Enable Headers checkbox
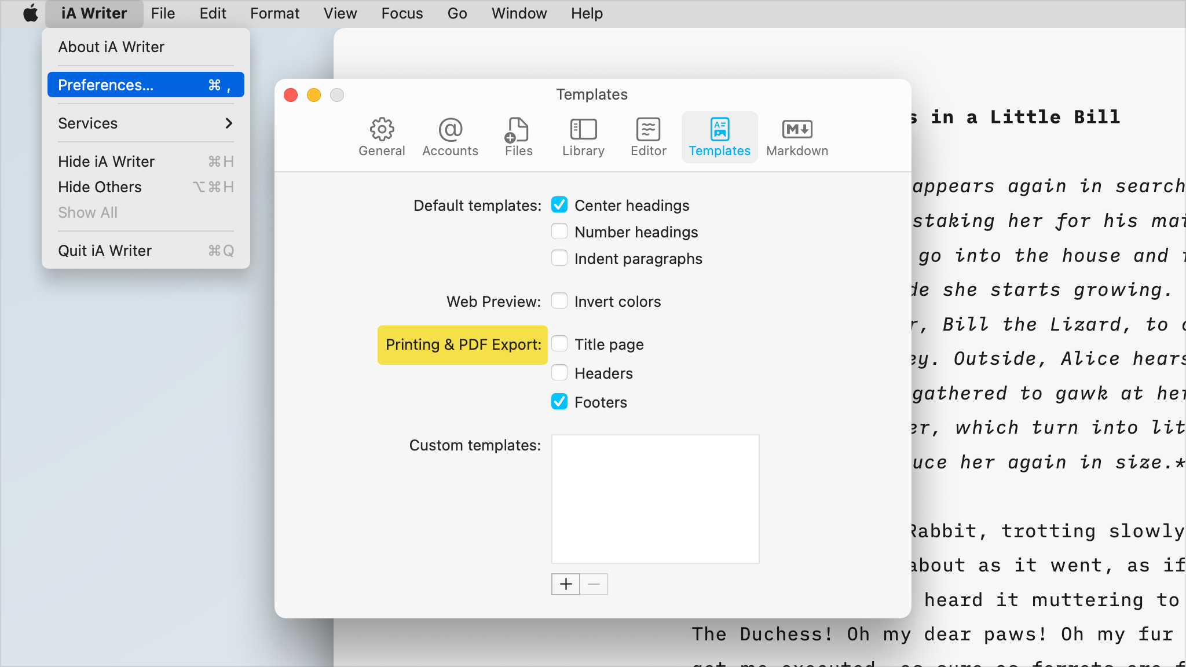The image size is (1186, 667). coord(559,373)
